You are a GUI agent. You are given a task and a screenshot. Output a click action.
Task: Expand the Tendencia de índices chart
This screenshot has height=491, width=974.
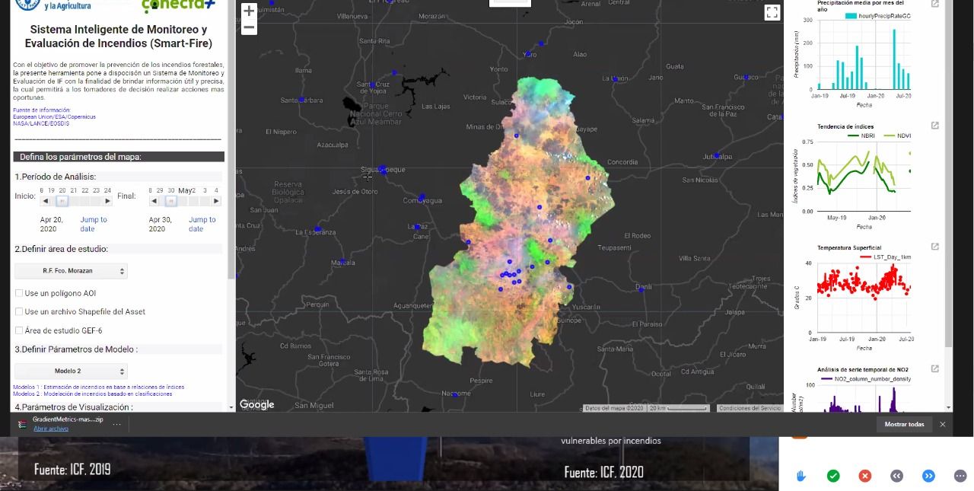935,126
